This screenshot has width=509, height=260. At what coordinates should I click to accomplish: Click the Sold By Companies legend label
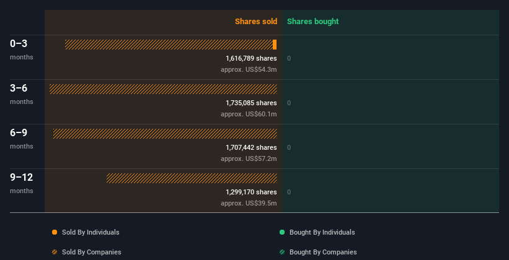tap(92, 252)
